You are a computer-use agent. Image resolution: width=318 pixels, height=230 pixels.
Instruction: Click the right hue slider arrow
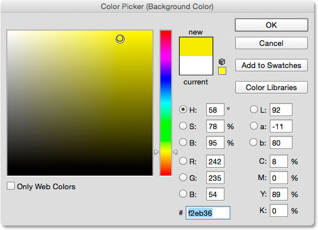tap(175, 152)
